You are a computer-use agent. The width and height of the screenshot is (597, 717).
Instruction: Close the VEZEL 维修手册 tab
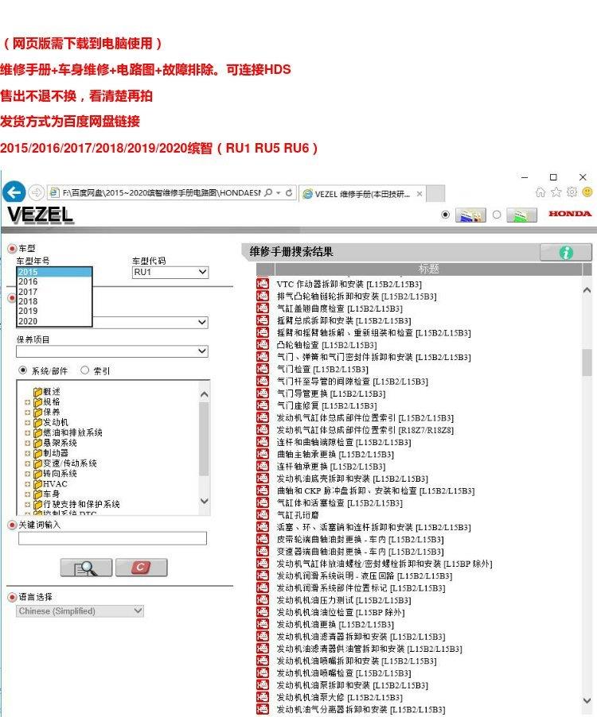coord(419,194)
